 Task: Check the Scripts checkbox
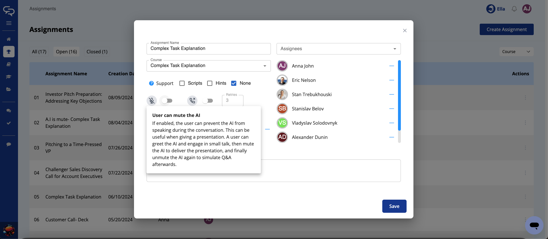[182, 83]
